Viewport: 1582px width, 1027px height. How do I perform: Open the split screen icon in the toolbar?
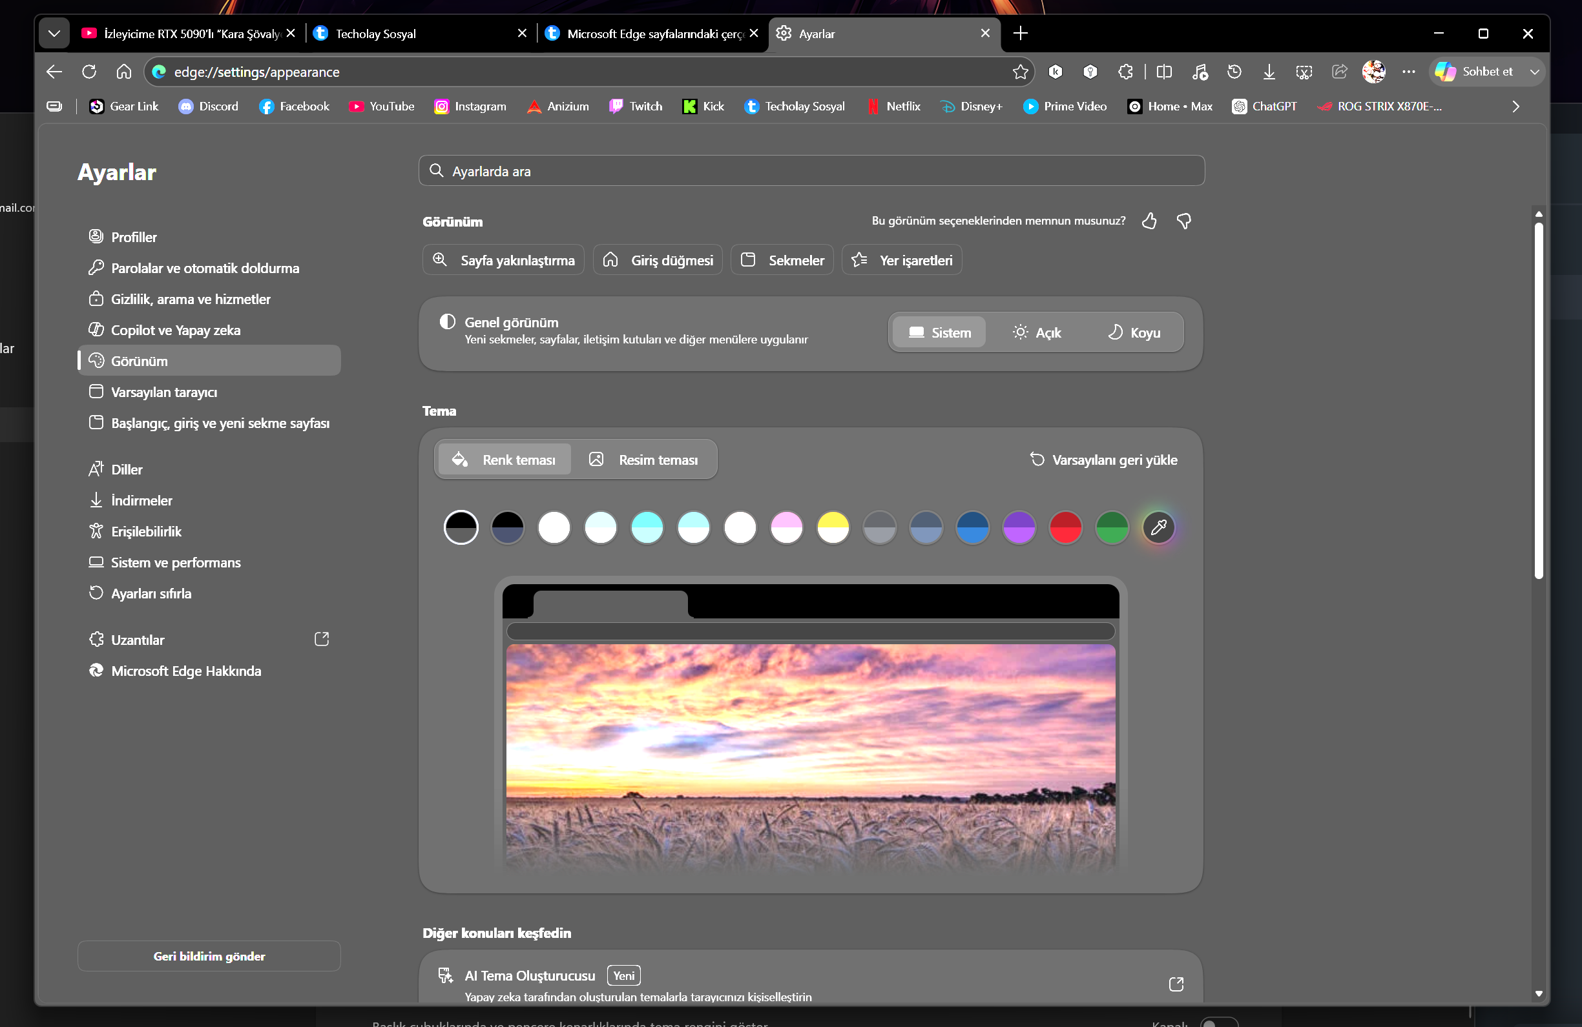coord(1164,72)
